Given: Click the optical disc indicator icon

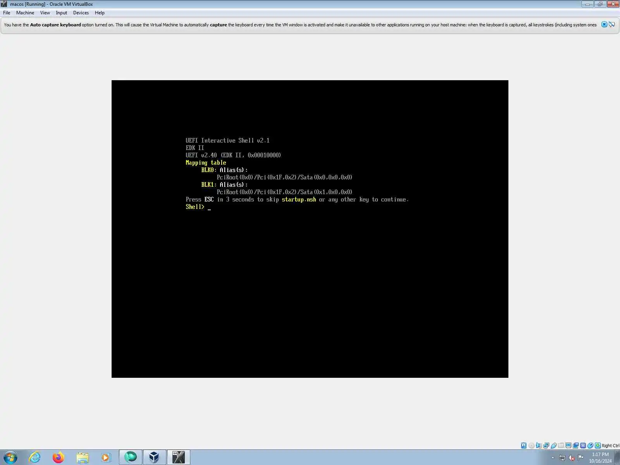Looking at the screenshot, I should coord(532,446).
